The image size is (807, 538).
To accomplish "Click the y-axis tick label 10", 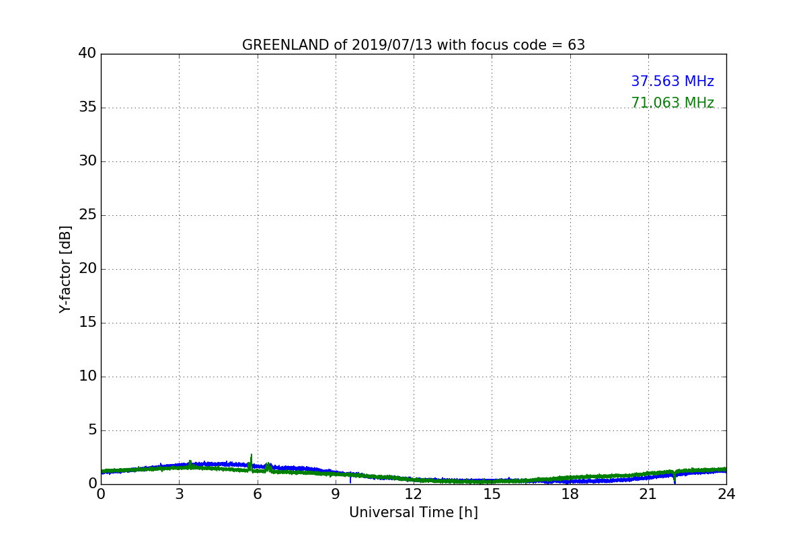I will pyautogui.click(x=87, y=377).
